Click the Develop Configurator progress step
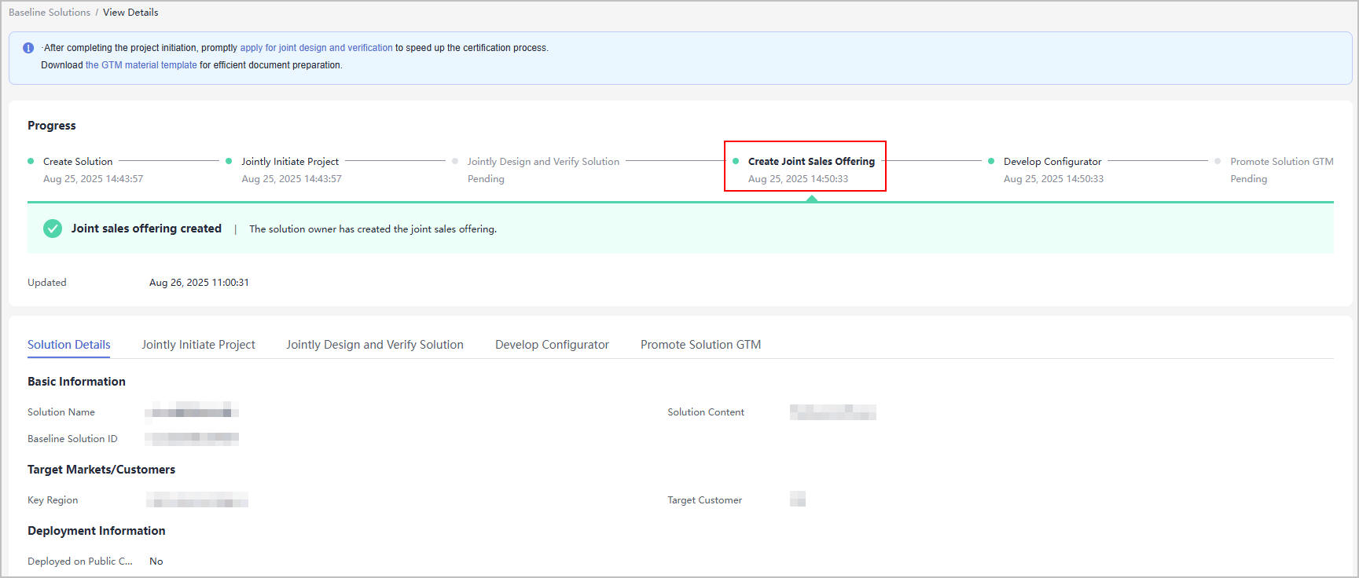 [x=1052, y=162]
